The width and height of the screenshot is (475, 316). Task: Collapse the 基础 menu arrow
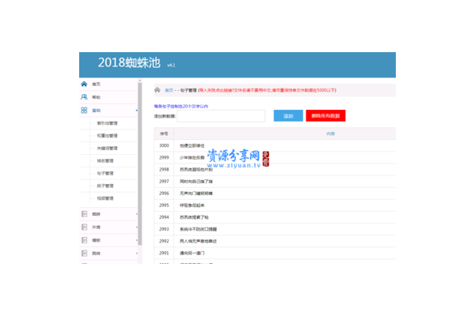tap(136, 111)
